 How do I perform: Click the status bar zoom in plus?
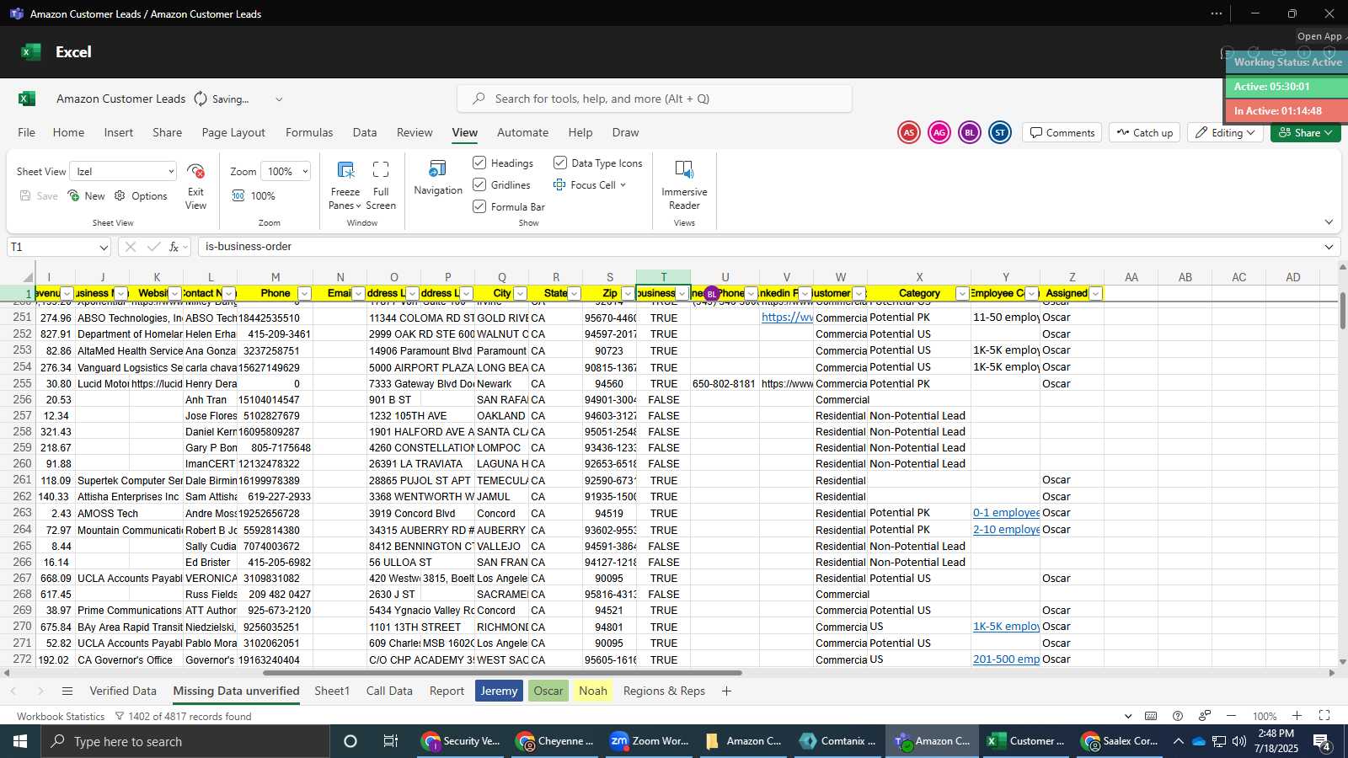click(x=1297, y=716)
